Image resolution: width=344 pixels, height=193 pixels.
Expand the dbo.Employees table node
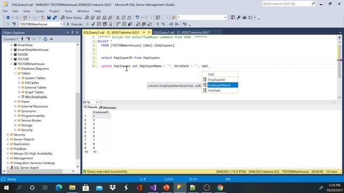tap(19, 97)
